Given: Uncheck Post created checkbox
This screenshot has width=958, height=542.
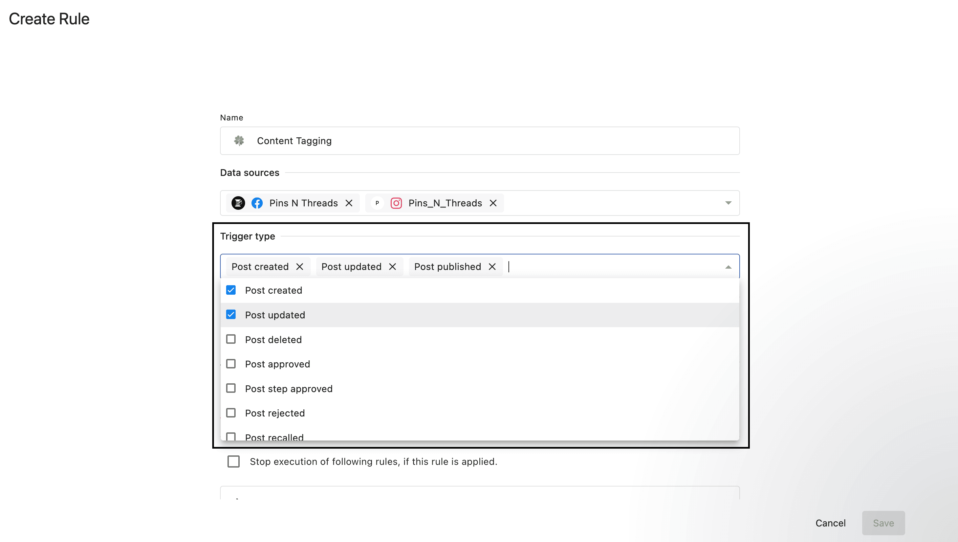Looking at the screenshot, I should tap(231, 290).
